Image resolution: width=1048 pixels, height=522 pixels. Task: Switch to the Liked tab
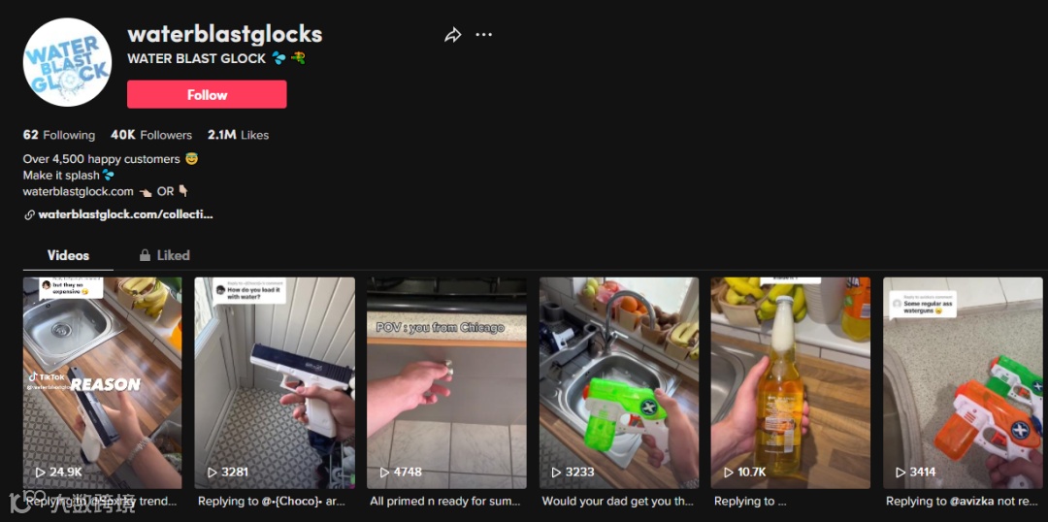[x=164, y=255]
